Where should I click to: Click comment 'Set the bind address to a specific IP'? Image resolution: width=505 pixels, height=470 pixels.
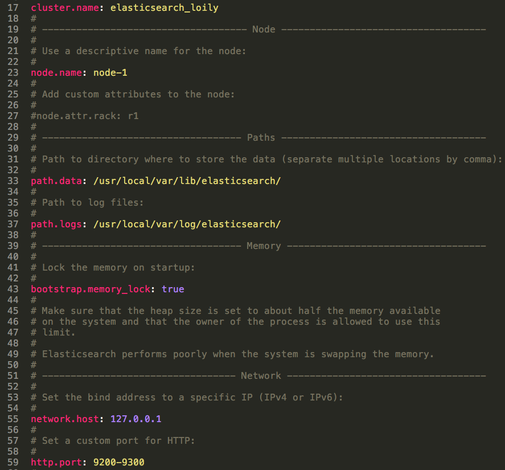pos(187,397)
